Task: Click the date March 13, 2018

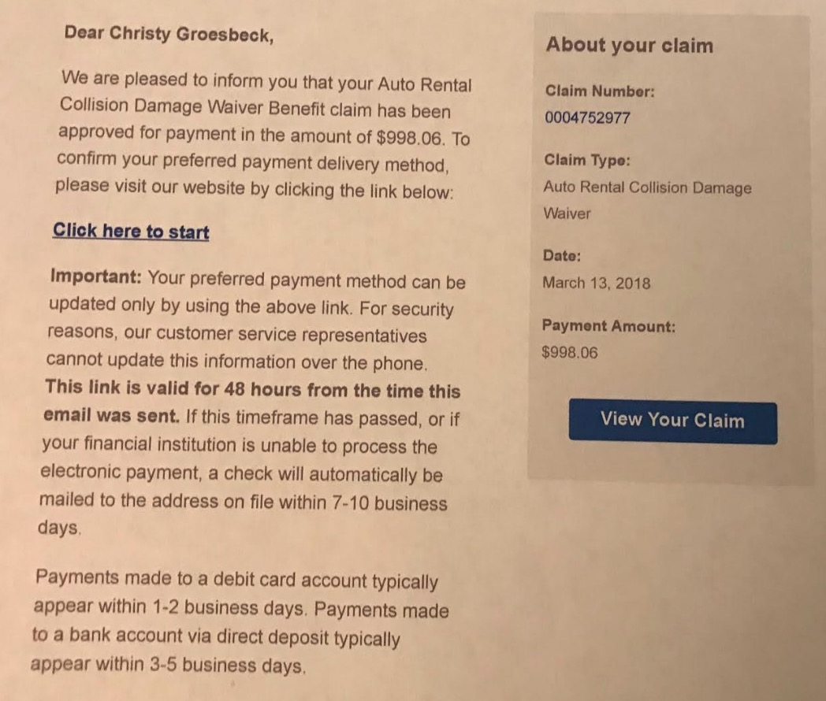Action: [596, 284]
